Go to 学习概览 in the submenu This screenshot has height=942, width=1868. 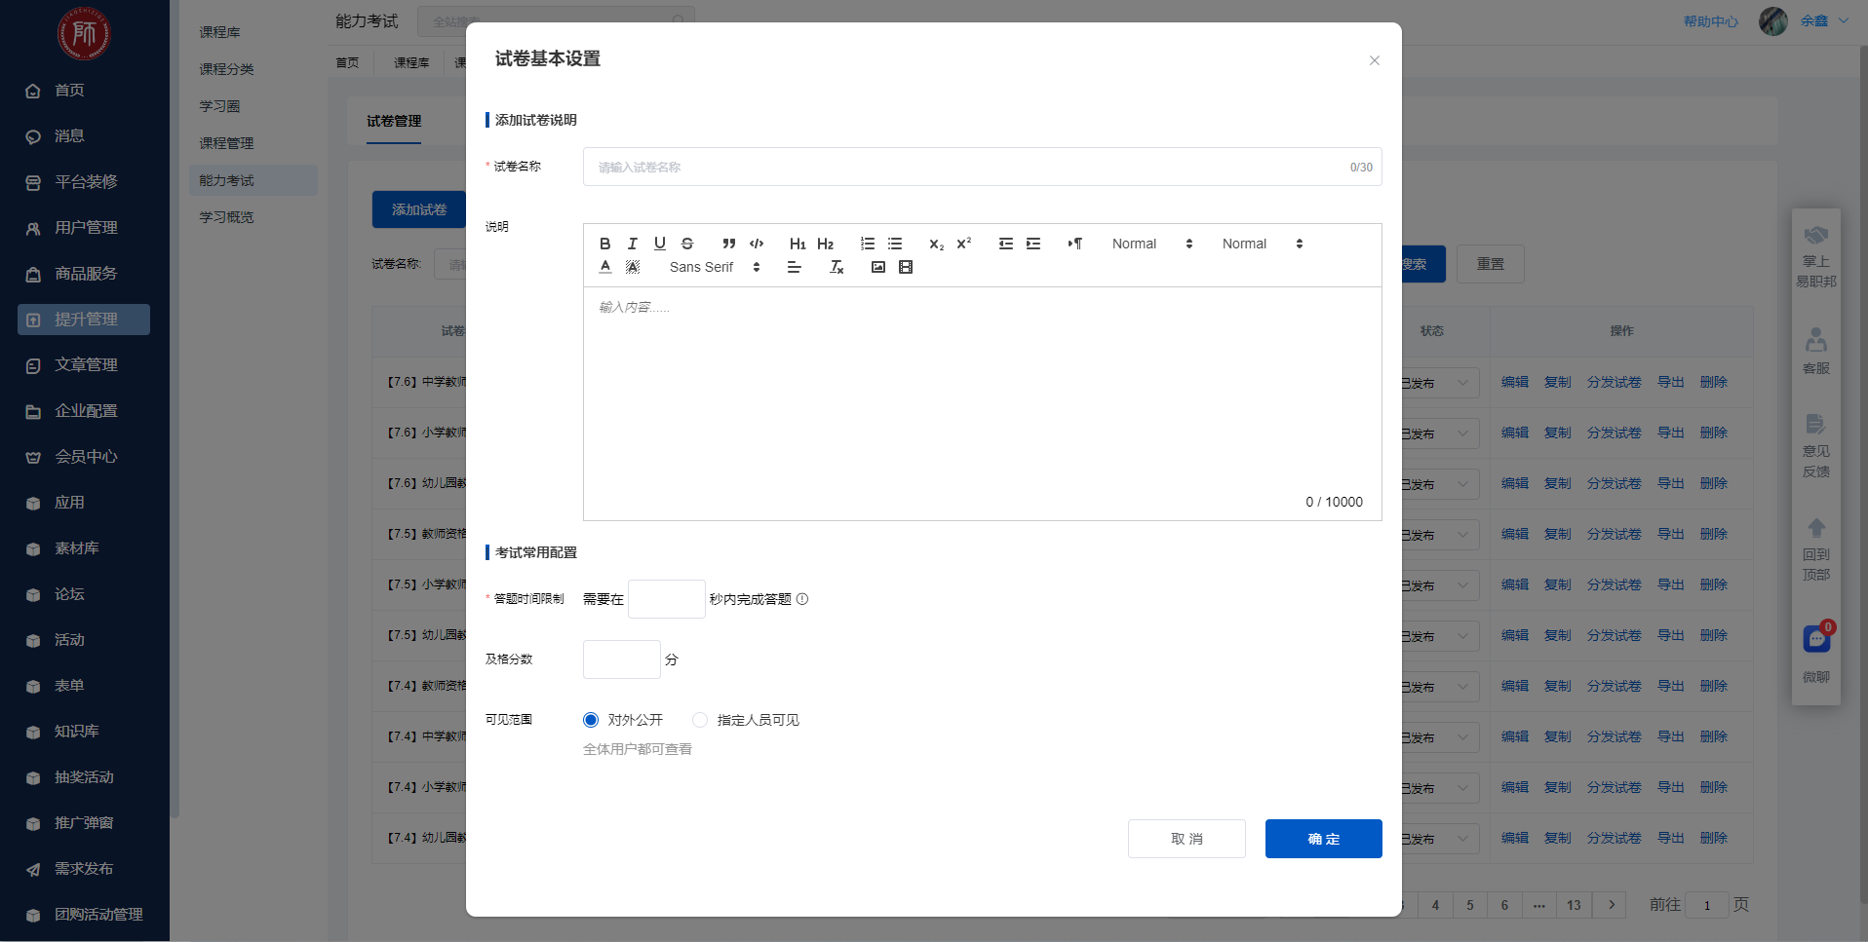(x=226, y=217)
